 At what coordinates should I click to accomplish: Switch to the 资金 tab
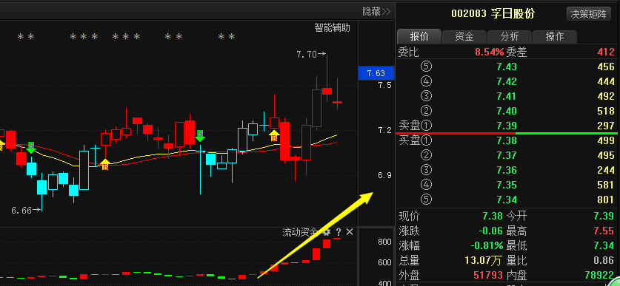click(x=464, y=37)
